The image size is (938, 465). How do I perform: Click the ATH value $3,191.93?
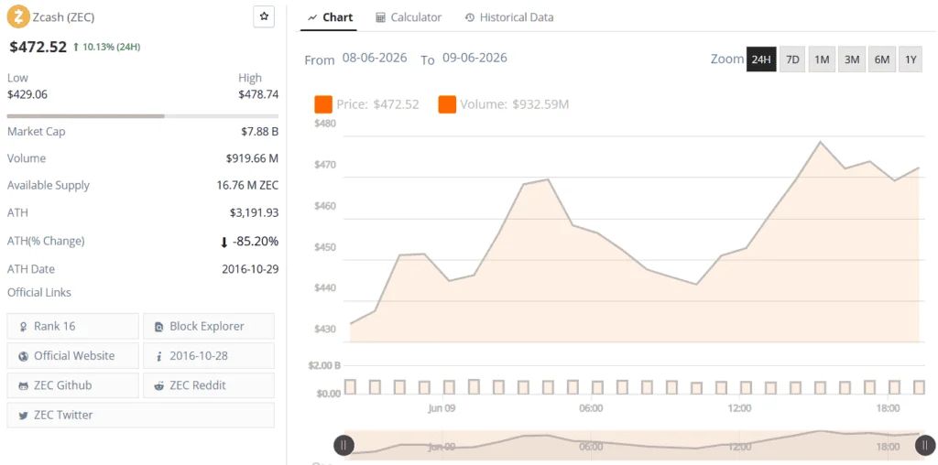(255, 212)
